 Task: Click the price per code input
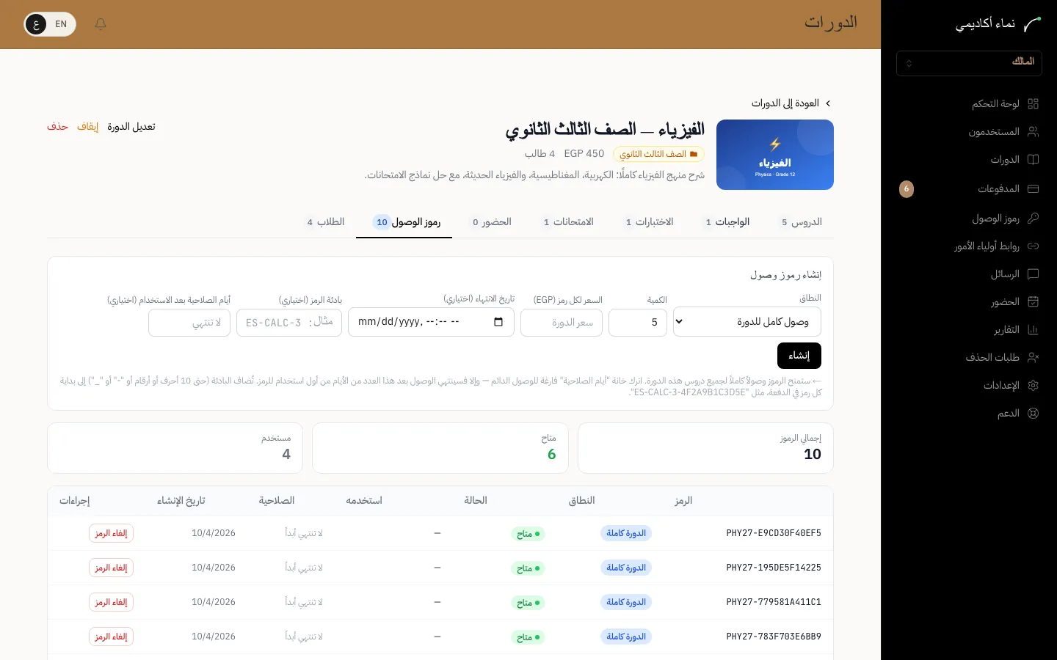coord(562,323)
